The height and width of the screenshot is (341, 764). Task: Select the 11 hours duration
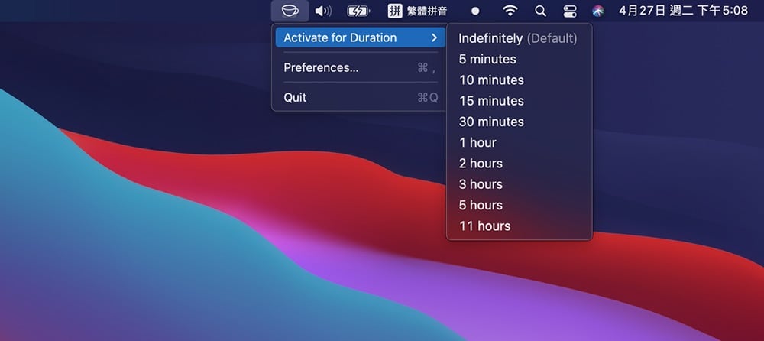pyautogui.click(x=519, y=226)
